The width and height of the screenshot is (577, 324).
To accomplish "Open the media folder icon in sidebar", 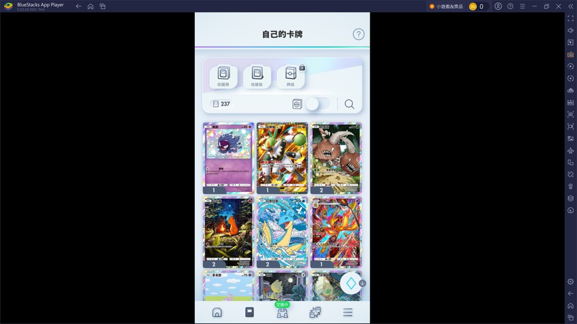I will pyautogui.click(x=570, y=139).
